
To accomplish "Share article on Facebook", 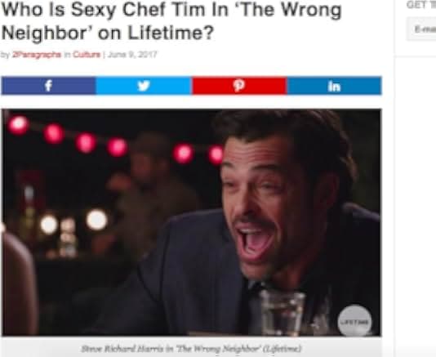I will pos(49,86).
